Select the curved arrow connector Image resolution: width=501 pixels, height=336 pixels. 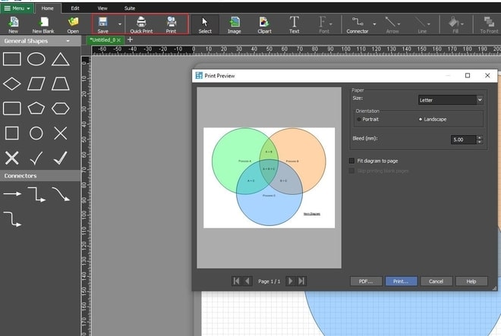[61, 194]
